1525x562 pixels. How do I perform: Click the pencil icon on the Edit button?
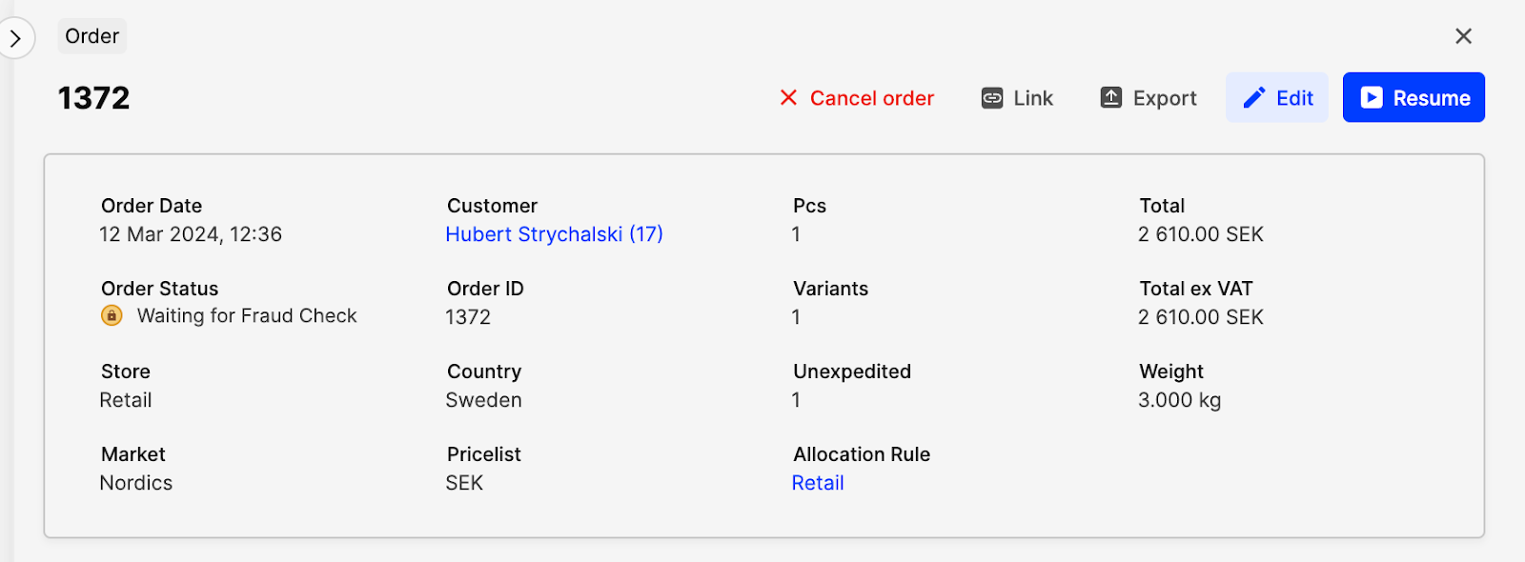point(1253,97)
